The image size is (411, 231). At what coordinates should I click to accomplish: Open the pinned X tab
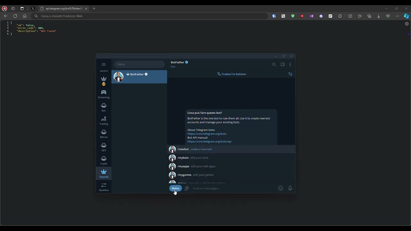33,9
